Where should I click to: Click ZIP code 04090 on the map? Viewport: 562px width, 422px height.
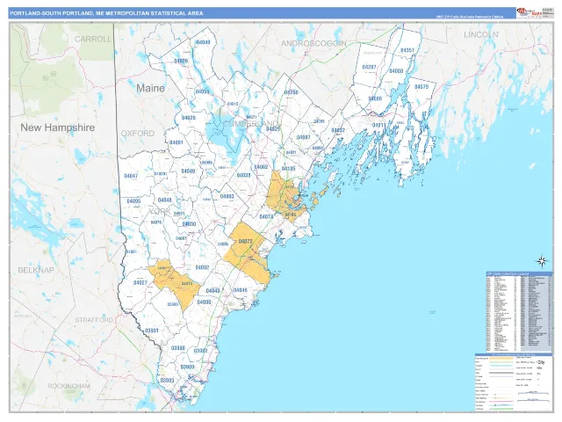point(204,302)
